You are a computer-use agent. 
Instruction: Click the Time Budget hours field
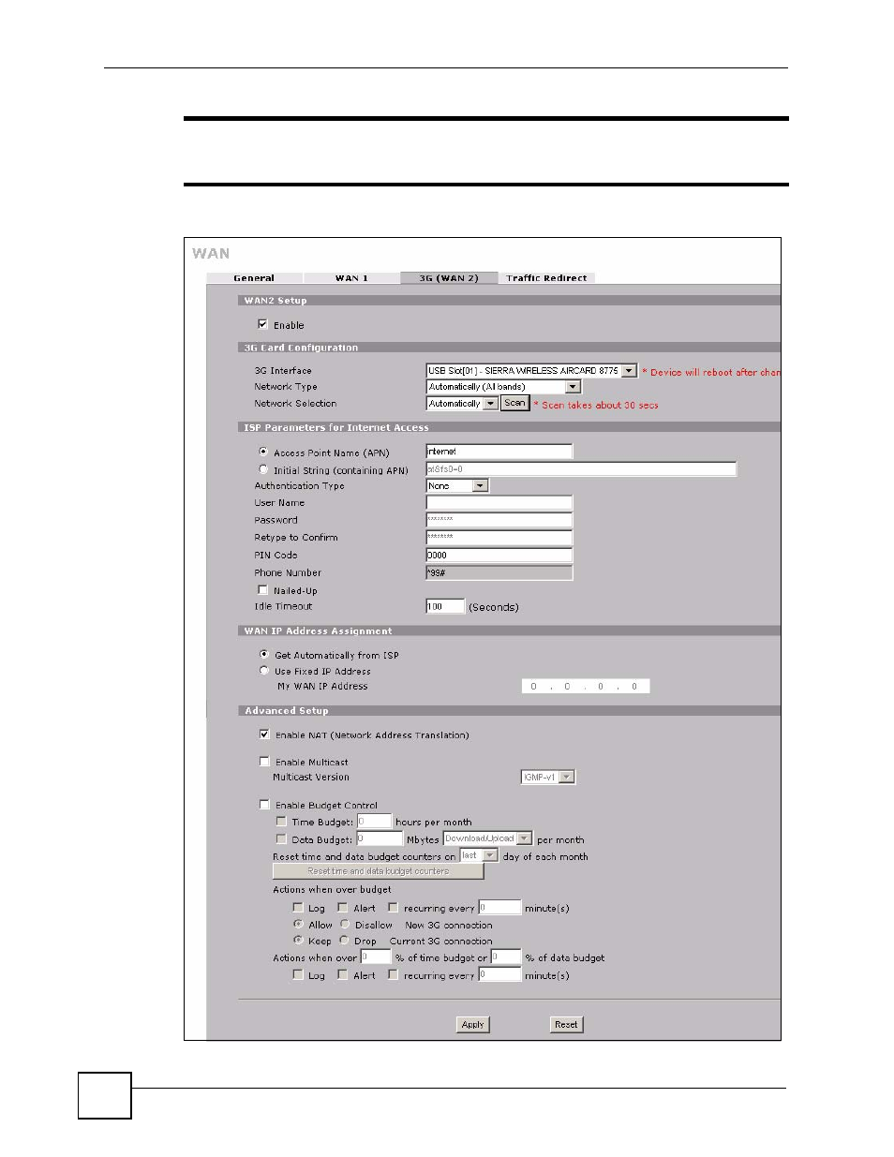(x=374, y=822)
